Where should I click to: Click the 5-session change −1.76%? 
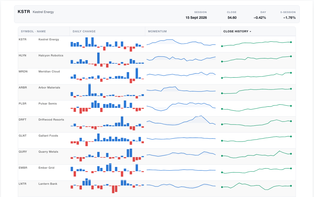[289, 18]
